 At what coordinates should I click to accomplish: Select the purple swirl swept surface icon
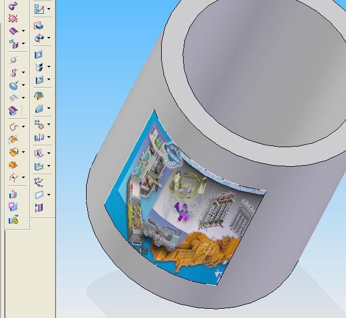[13, 6]
